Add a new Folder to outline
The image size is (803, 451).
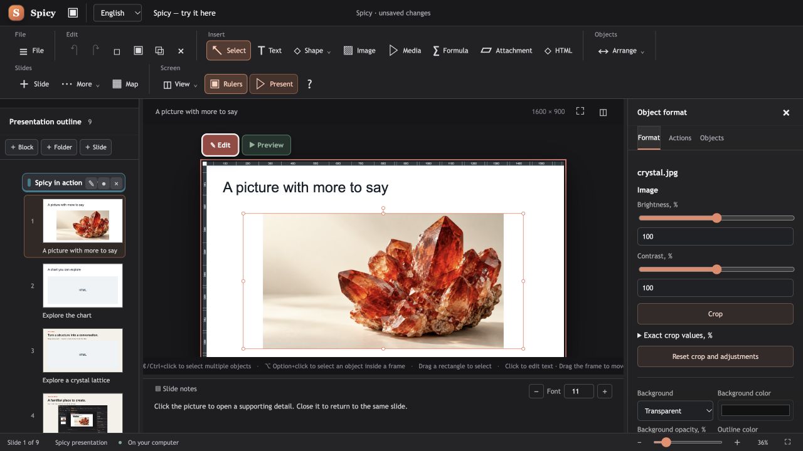click(58, 147)
